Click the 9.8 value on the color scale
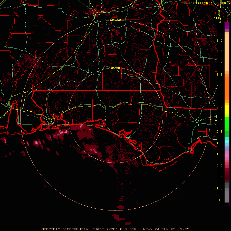 219,29
